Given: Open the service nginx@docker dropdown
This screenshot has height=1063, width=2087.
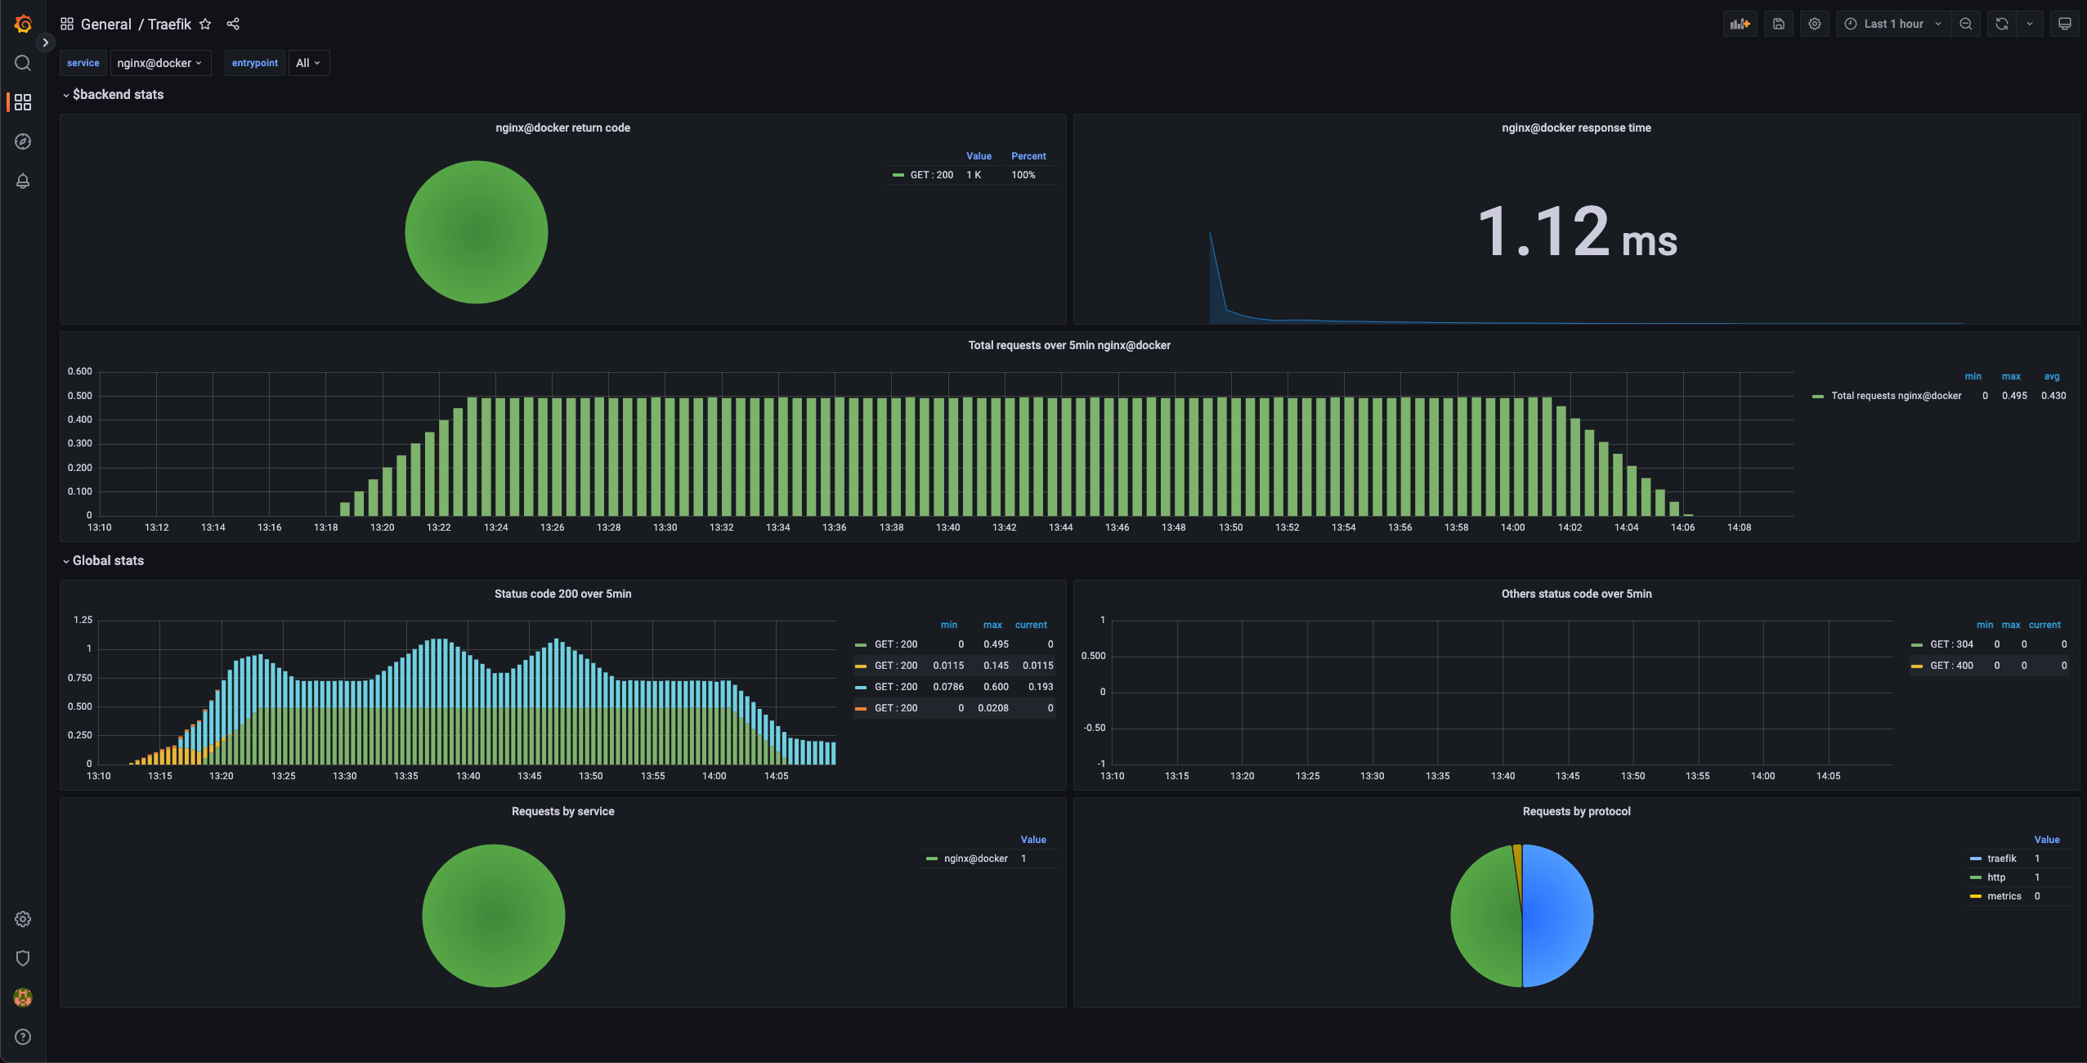Looking at the screenshot, I should (159, 63).
